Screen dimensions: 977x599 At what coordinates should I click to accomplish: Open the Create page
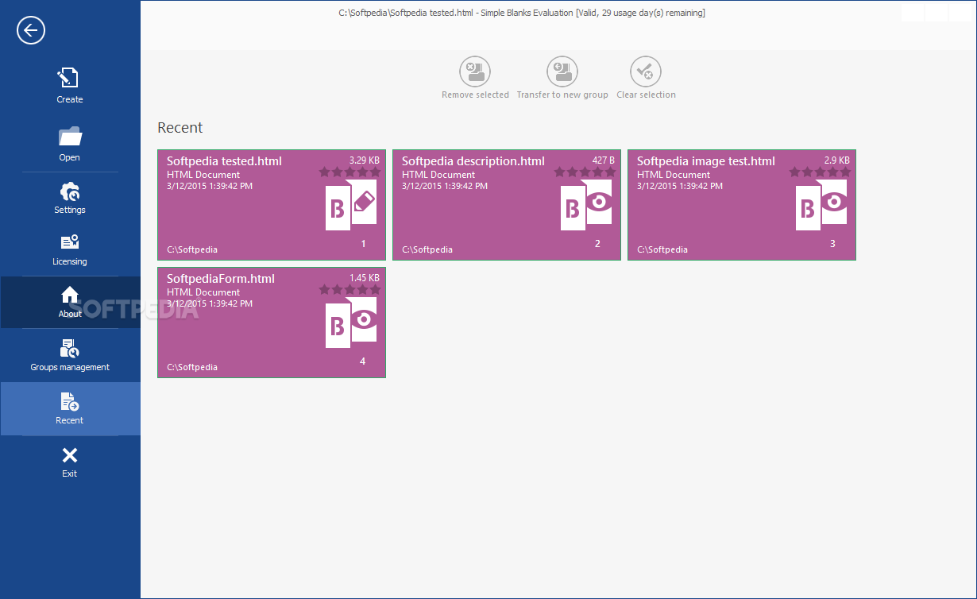point(70,86)
